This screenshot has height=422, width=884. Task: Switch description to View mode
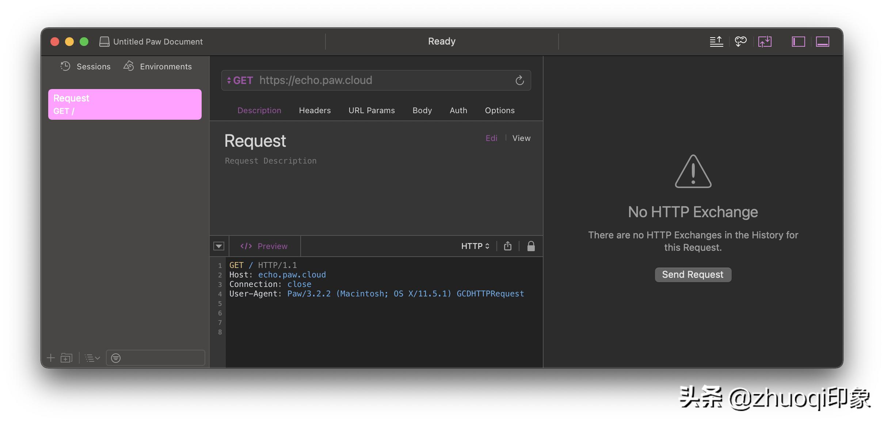[x=521, y=138]
